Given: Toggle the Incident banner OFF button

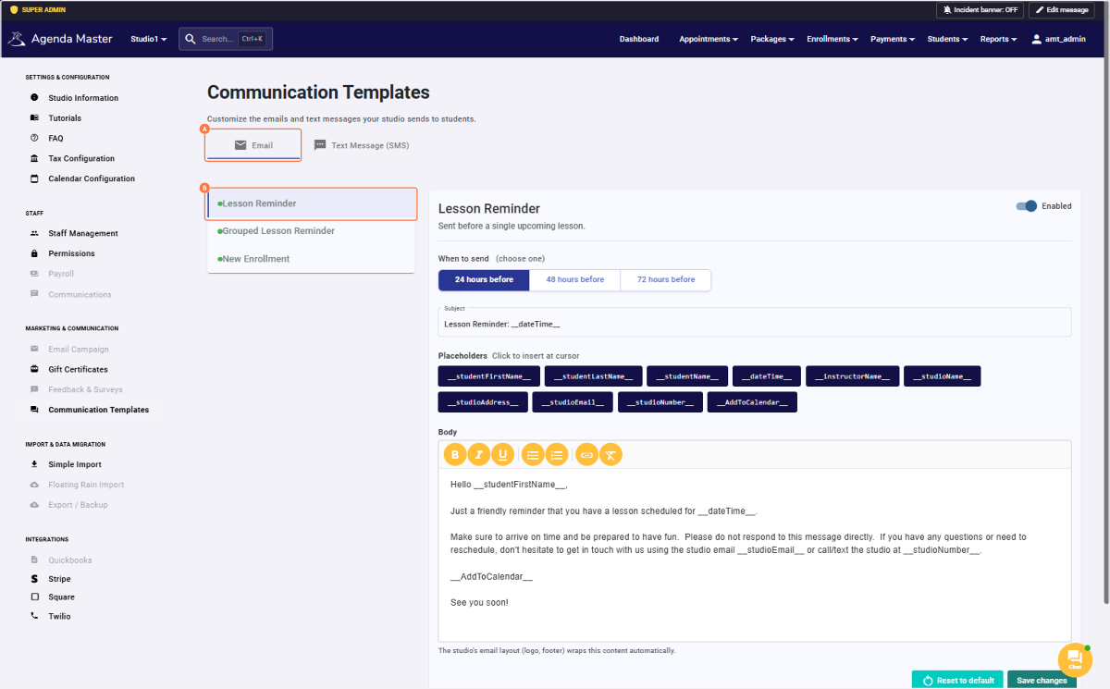Looking at the screenshot, I should tap(980, 9).
